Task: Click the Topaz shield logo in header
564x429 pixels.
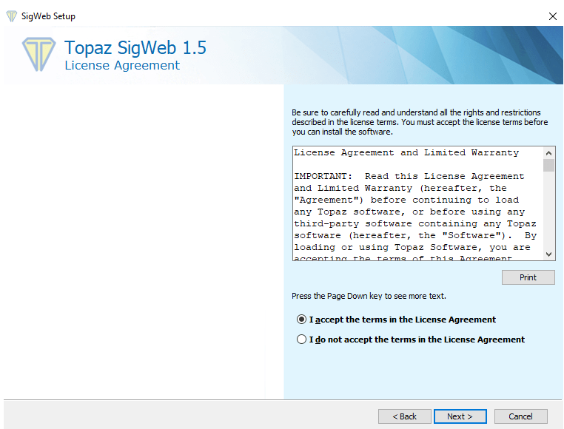Action: coord(38,54)
